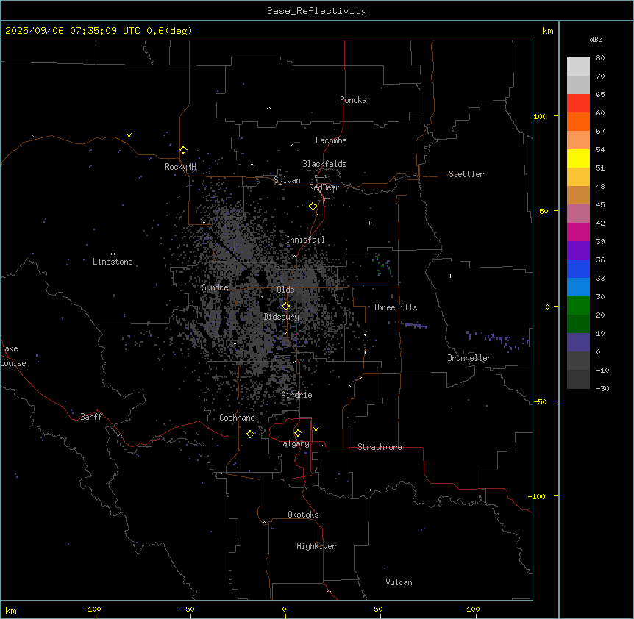Image resolution: width=634 pixels, height=619 pixels.
Task: Select the yellow 54-51 dBZ legend swatch
Action: [578, 158]
